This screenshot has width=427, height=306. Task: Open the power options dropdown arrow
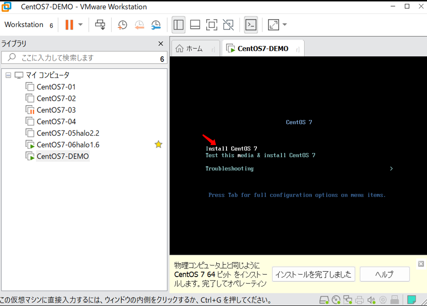point(80,25)
